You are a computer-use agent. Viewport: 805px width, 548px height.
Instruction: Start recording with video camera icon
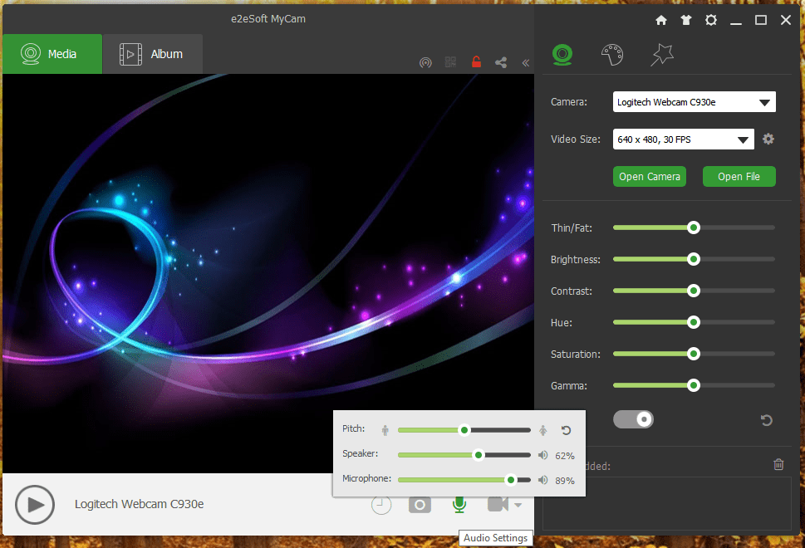498,504
